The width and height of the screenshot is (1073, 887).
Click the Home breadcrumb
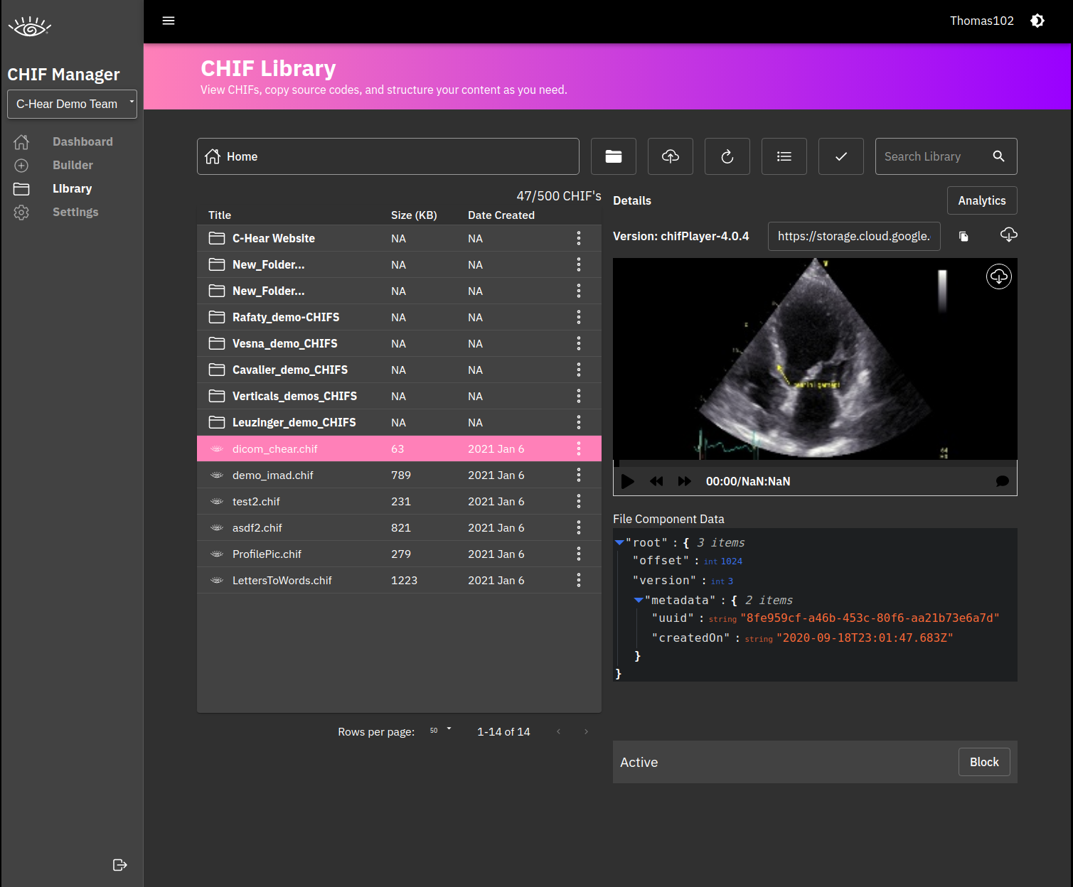(242, 156)
